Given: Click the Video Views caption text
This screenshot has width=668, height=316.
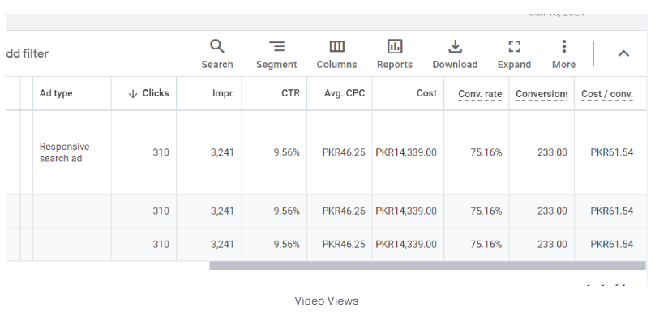Looking at the screenshot, I should tap(327, 301).
